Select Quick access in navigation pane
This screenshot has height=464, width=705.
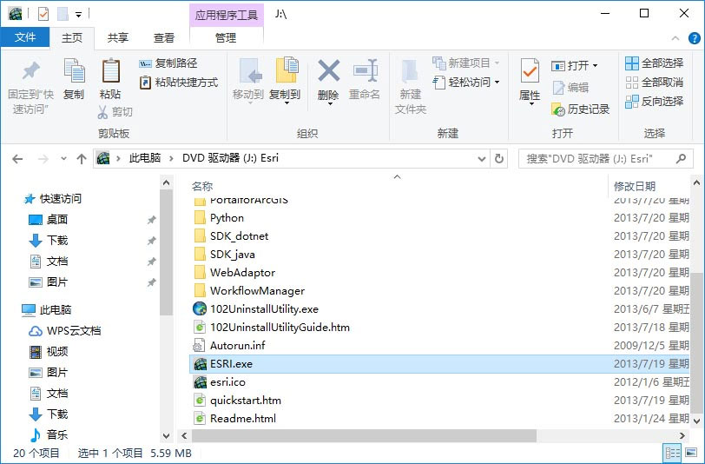click(x=53, y=198)
